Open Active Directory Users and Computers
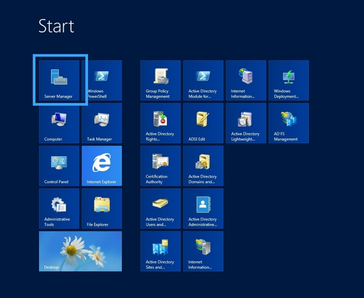The width and height of the screenshot is (364, 298). (x=160, y=208)
